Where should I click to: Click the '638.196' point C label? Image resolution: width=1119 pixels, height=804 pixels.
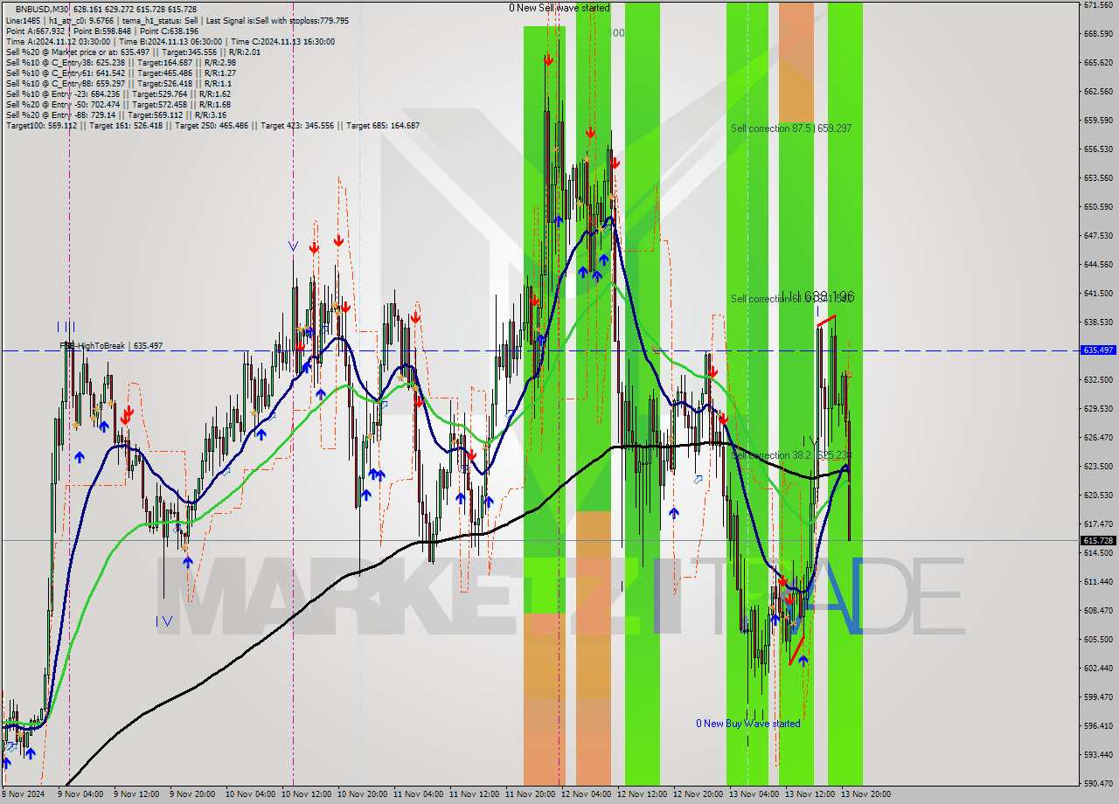(x=829, y=297)
